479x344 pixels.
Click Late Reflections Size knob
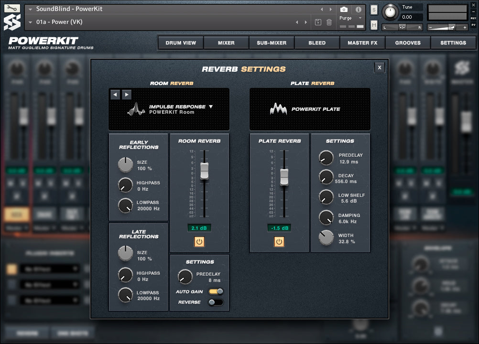click(125, 254)
